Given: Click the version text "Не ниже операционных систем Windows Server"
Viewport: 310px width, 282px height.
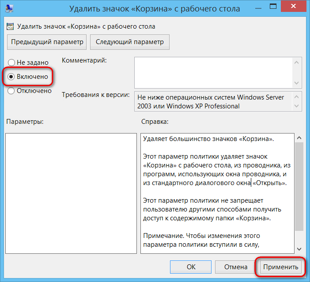Looking at the screenshot, I should pos(211,97).
